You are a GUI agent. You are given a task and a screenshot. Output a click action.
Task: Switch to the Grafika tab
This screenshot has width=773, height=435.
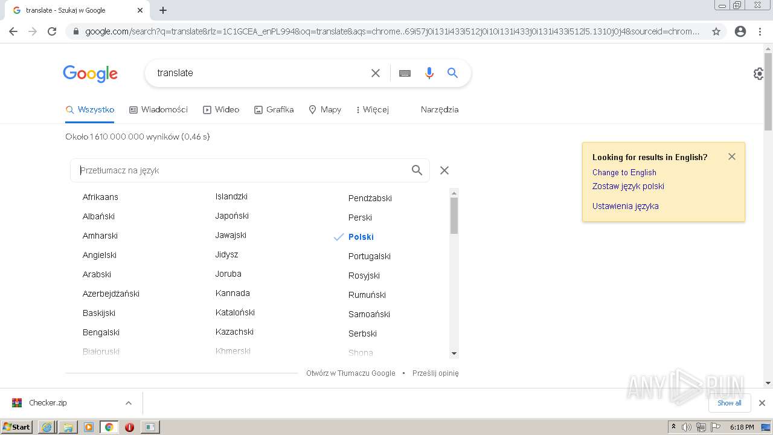coord(274,110)
